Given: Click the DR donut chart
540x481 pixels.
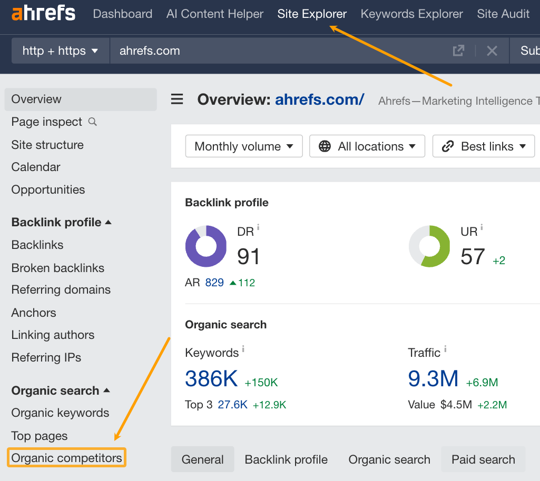Looking at the screenshot, I should point(205,246).
